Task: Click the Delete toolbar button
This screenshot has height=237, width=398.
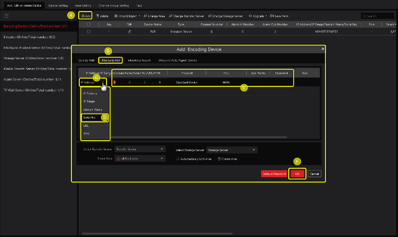Action: 101,16
